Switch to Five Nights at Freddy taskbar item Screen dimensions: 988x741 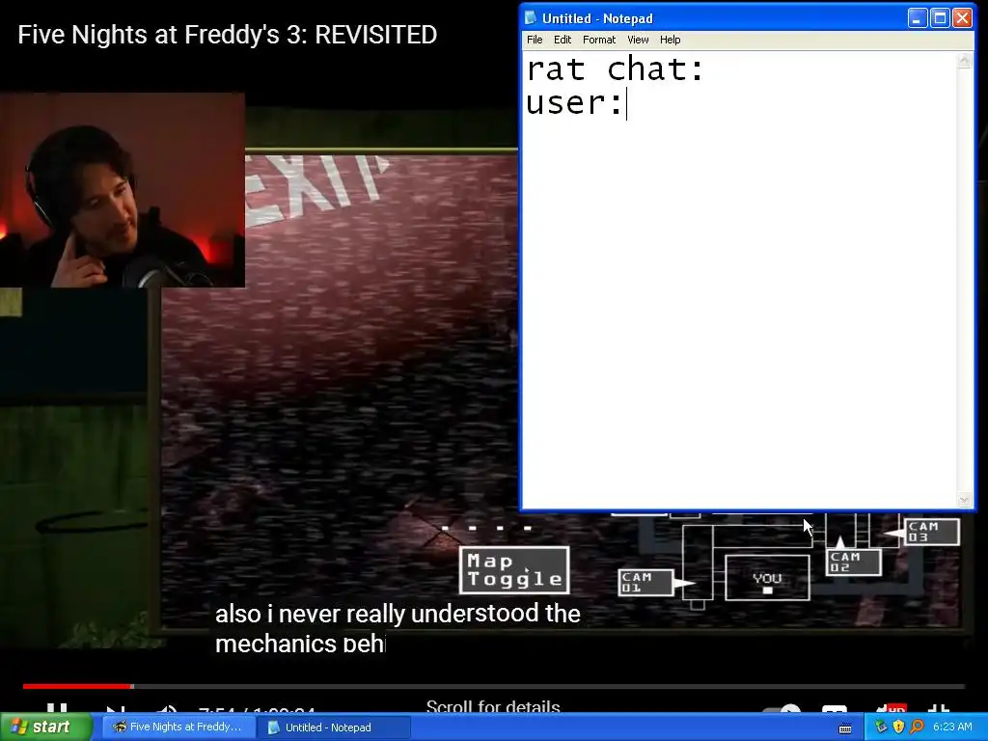click(x=178, y=727)
